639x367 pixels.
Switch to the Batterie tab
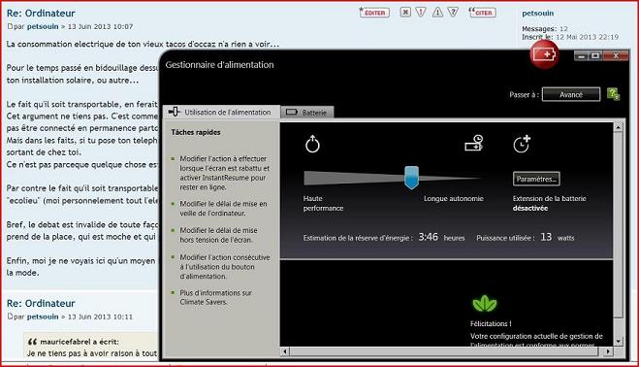coord(307,113)
